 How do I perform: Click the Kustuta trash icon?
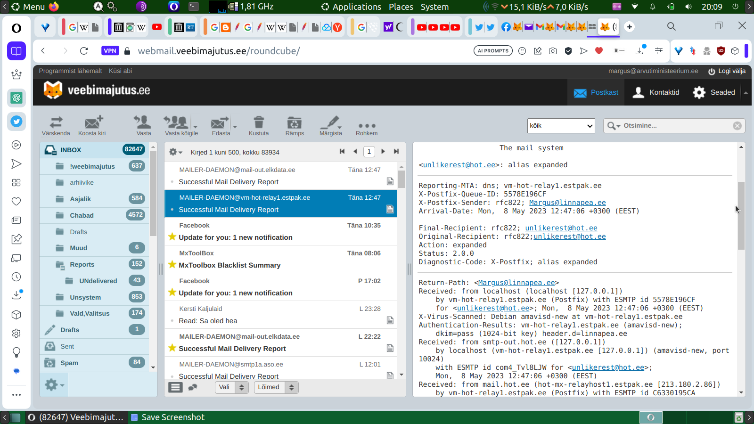point(259,123)
